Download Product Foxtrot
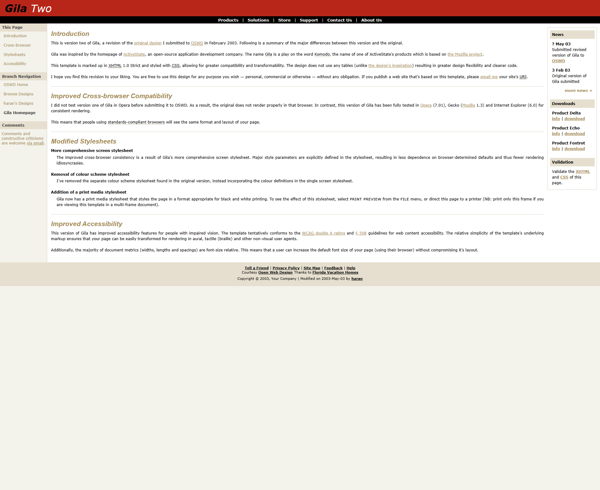 point(574,149)
